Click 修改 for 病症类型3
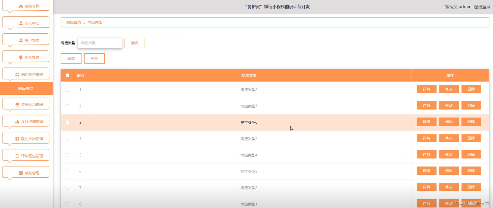493x208 pixels. 449,171
